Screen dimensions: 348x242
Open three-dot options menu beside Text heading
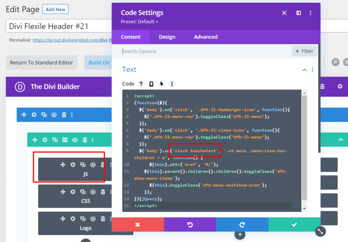(x=312, y=70)
